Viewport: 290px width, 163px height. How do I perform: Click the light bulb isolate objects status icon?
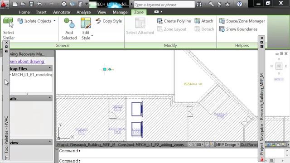pos(283,144)
